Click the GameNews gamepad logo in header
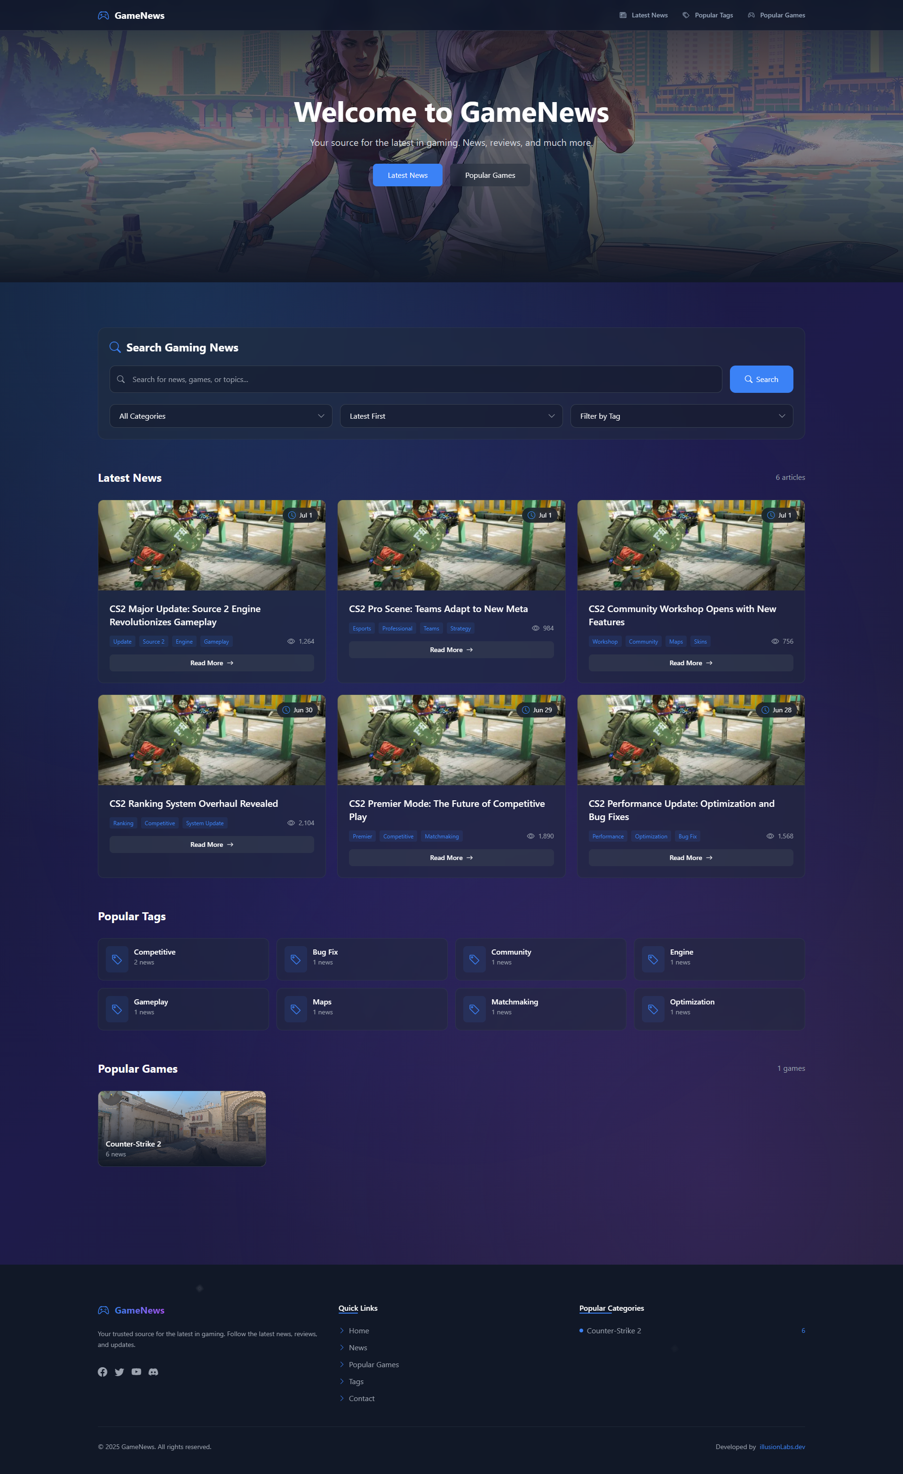This screenshot has height=1474, width=903. tap(103, 16)
